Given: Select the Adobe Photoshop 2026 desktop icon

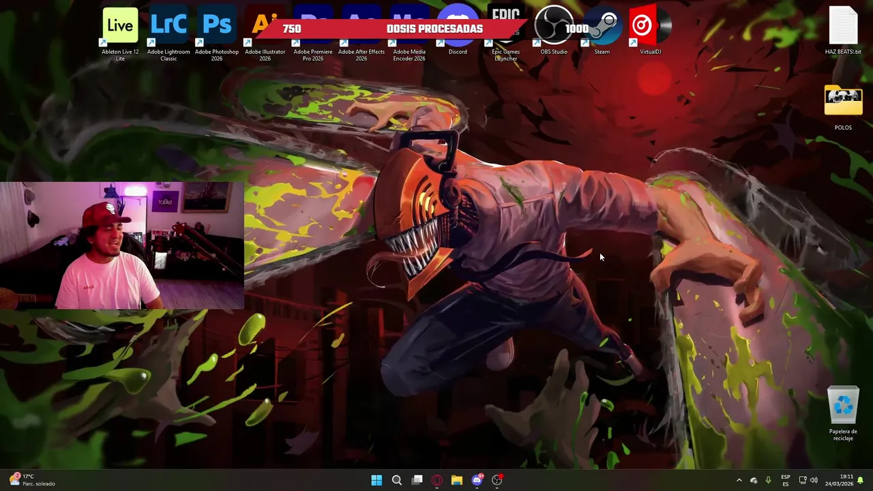Looking at the screenshot, I should [x=217, y=34].
